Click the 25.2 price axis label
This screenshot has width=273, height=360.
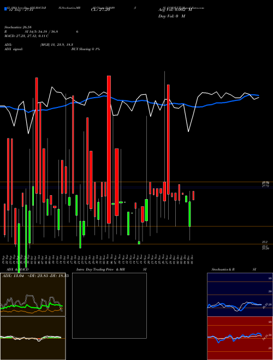tap(264, 242)
